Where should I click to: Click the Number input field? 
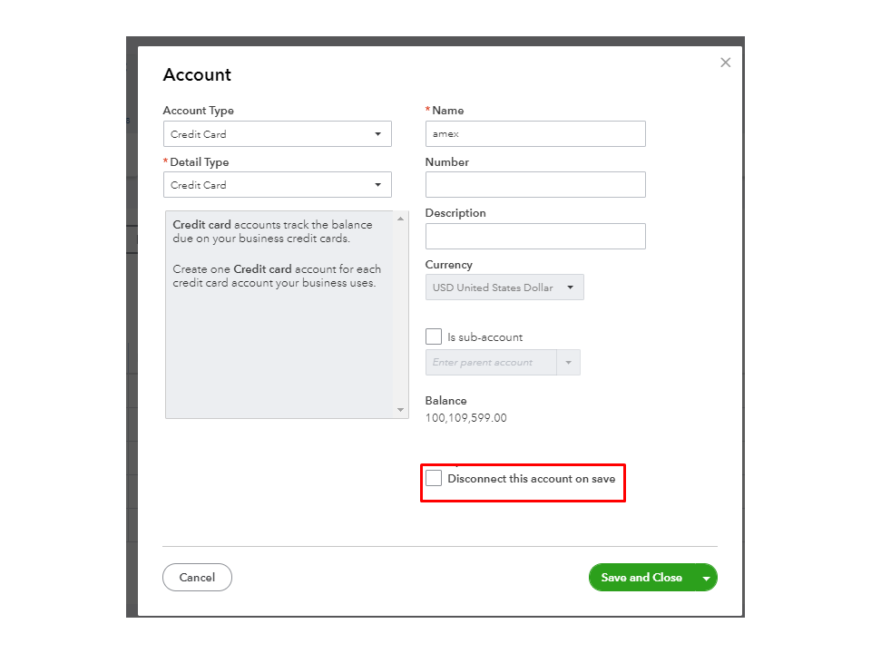click(x=535, y=185)
